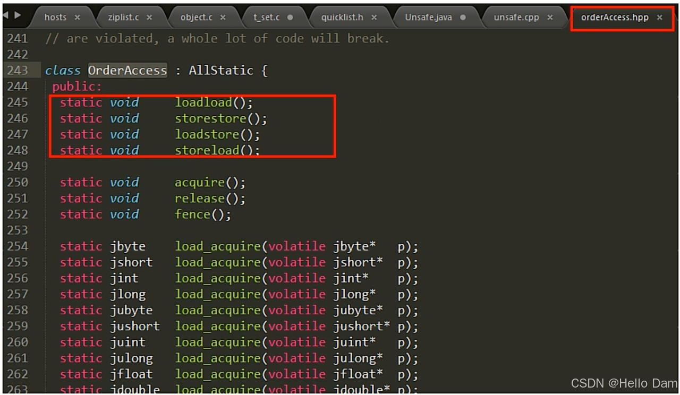This screenshot has width=680, height=395.
Task: Close the quicklist.h tab
Action: pyautogui.click(x=374, y=18)
